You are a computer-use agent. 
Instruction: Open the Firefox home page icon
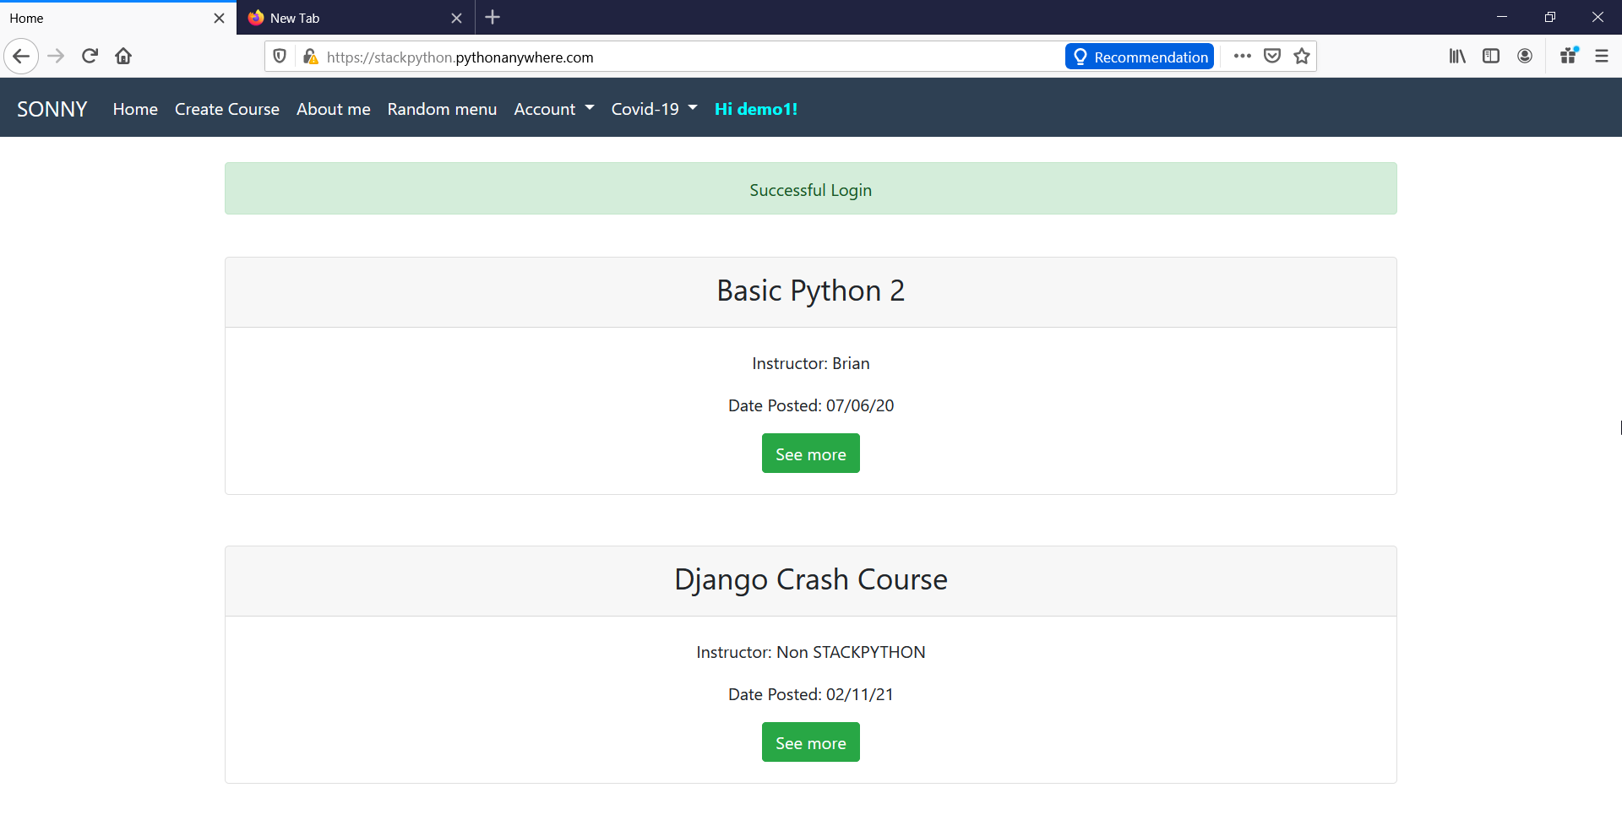(x=123, y=57)
